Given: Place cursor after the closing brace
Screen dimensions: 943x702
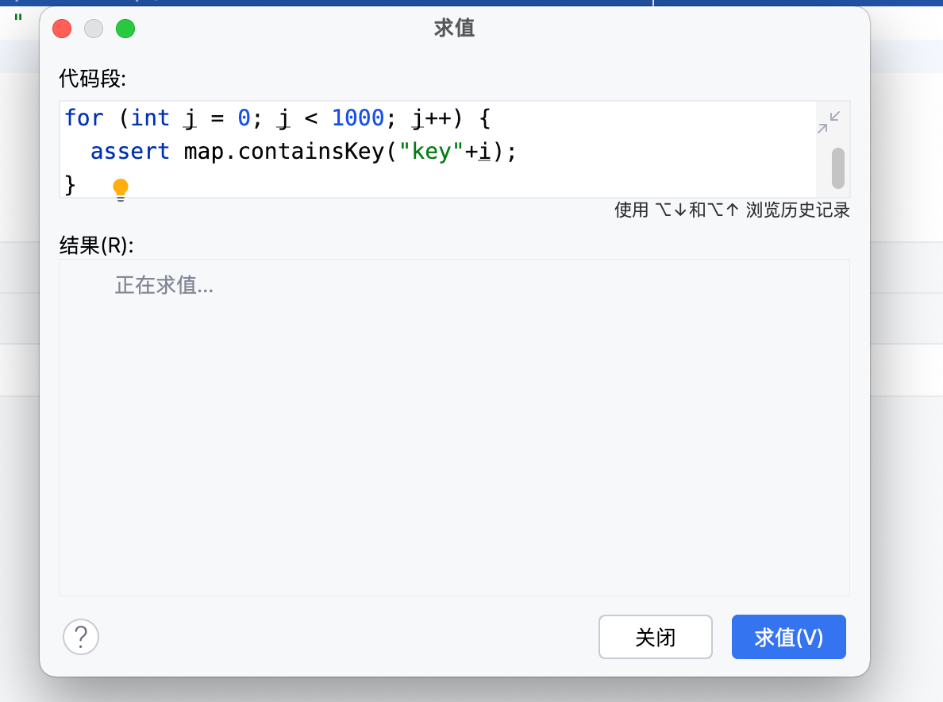Looking at the screenshot, I should (x=77, y=185).
